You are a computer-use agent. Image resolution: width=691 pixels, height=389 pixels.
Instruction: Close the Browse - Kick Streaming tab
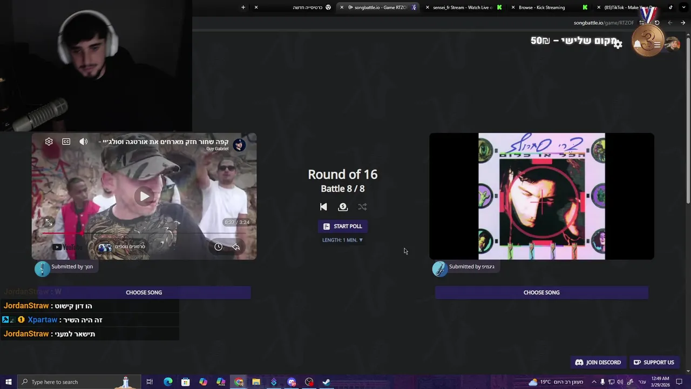513,8
